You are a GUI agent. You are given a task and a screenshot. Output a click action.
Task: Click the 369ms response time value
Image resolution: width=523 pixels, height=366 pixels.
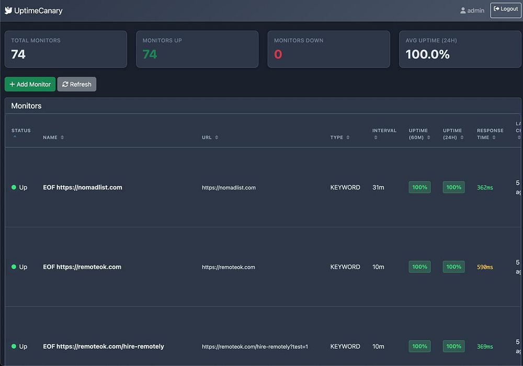pyautogui.click(x=485, y=347)
